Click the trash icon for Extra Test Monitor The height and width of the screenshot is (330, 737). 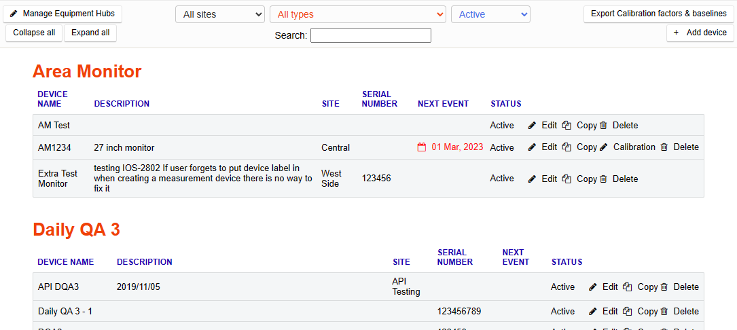[603, 179]
